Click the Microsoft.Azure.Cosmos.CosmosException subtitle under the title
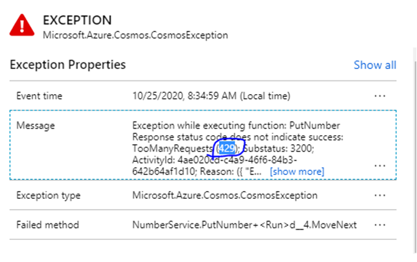The height and width of the screenshot is (262, 417). (135, 35)
